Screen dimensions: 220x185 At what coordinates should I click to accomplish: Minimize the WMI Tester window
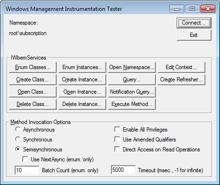(177, 9)
